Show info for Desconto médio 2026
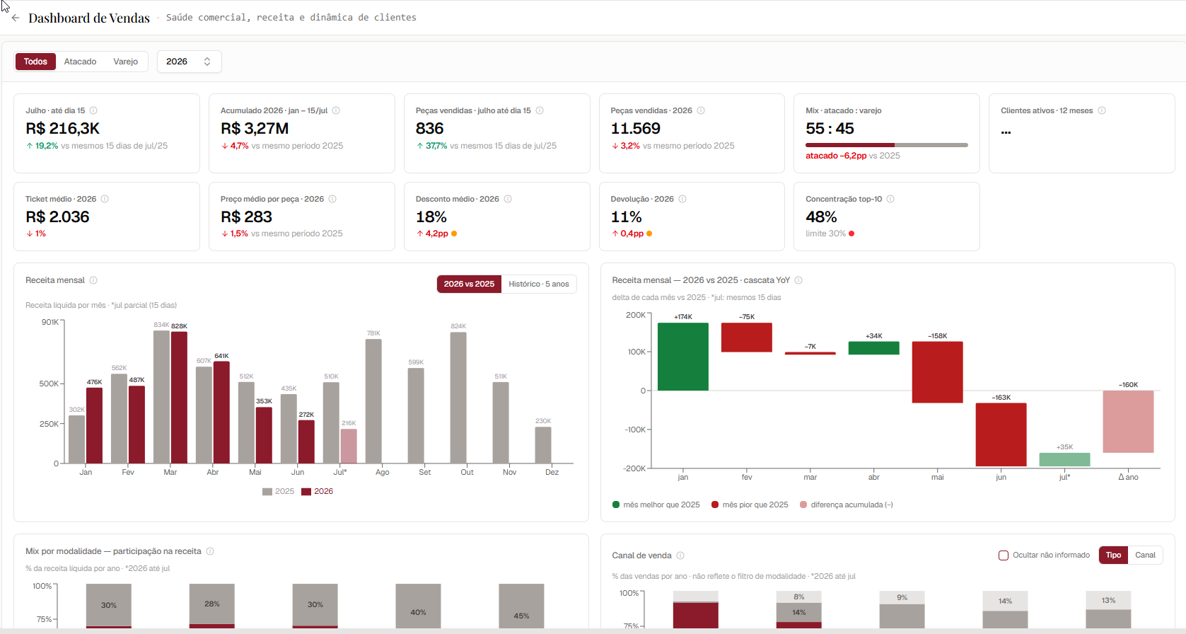 508,199
